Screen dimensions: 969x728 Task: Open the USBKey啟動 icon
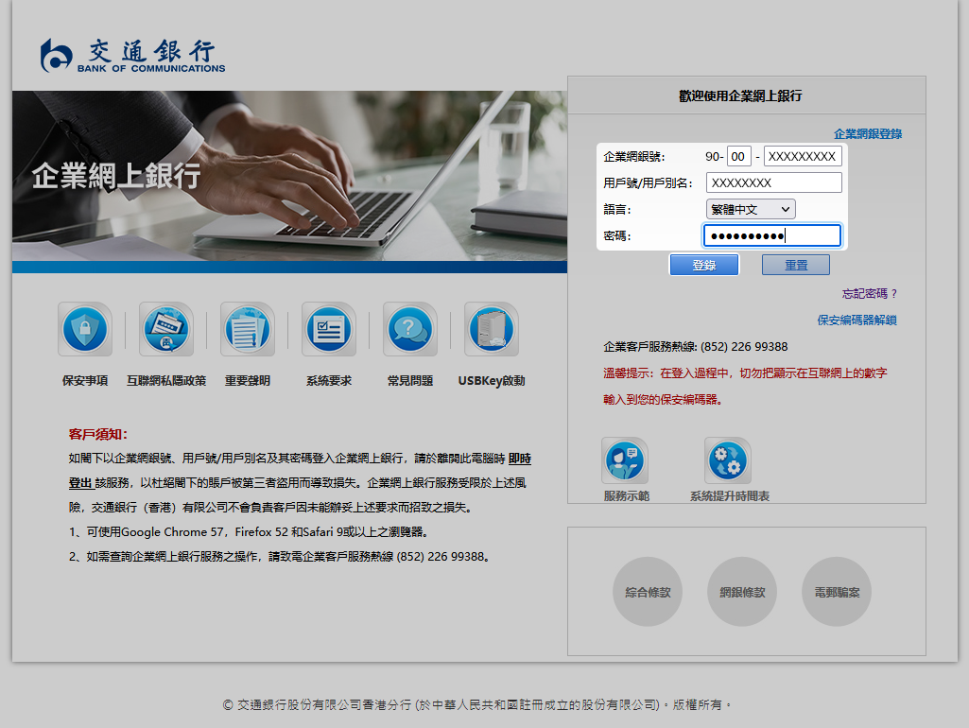point(492,329)
